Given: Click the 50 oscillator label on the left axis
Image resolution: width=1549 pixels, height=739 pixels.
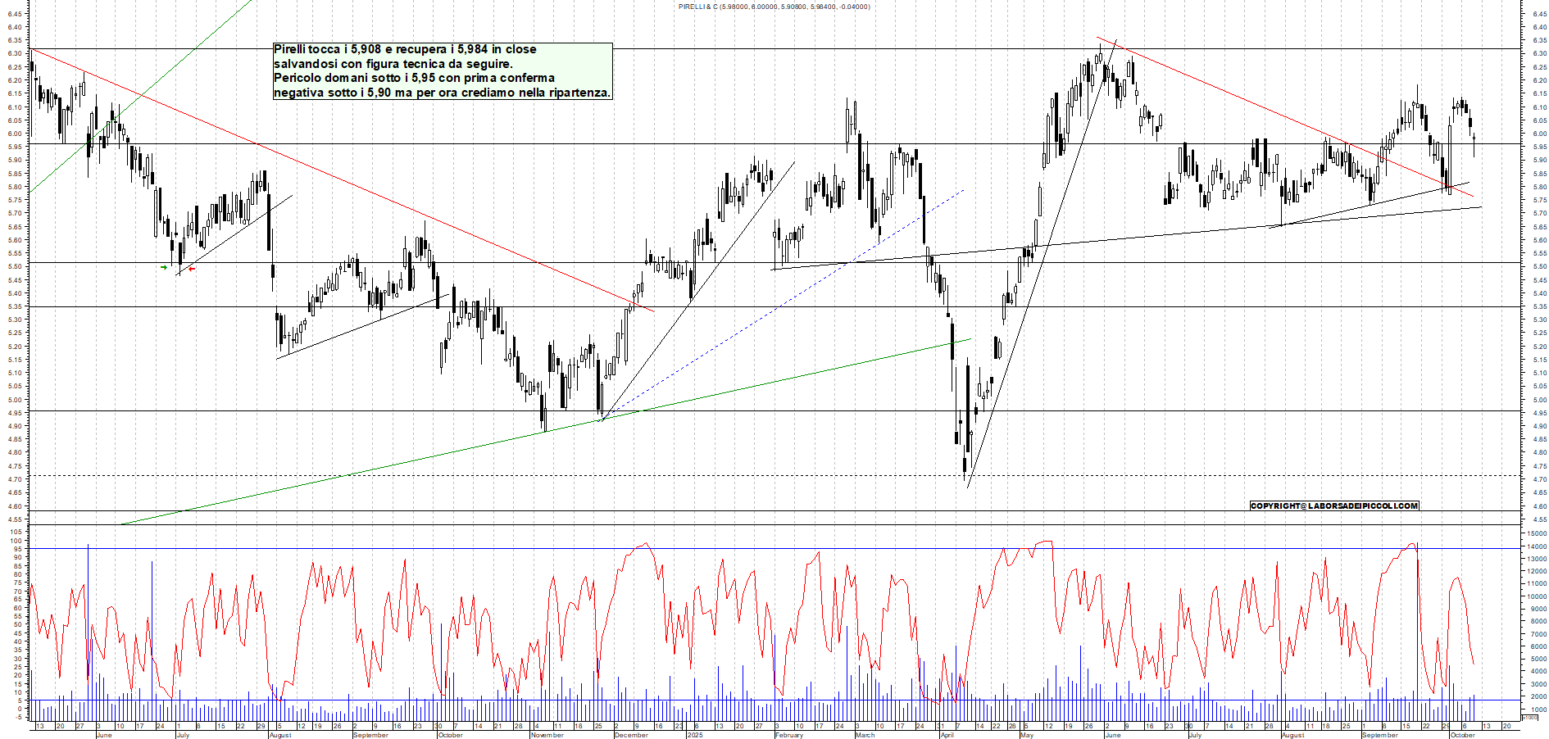Looking at the screenshot, I should point(18,624).
